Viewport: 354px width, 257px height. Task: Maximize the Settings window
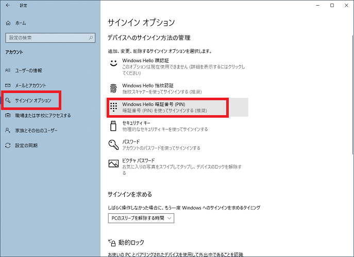[x=332, y=6]
